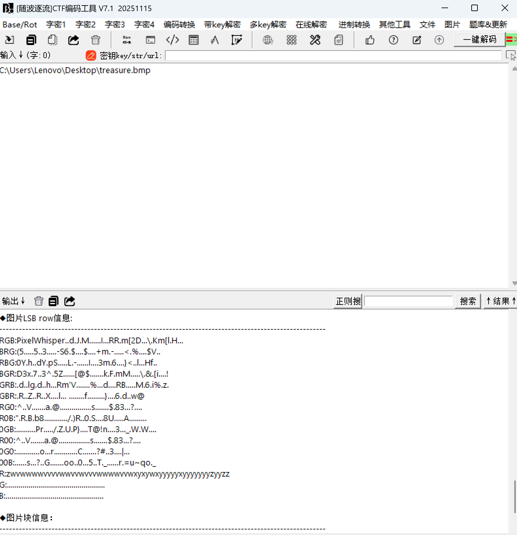Open the terminal console icon
Screen dimensions: 517x535
[x=150, y=40]
